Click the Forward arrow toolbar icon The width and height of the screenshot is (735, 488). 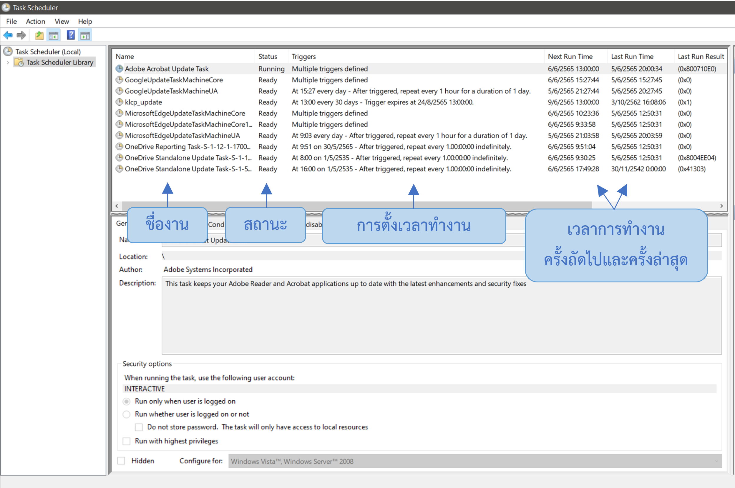21,35
